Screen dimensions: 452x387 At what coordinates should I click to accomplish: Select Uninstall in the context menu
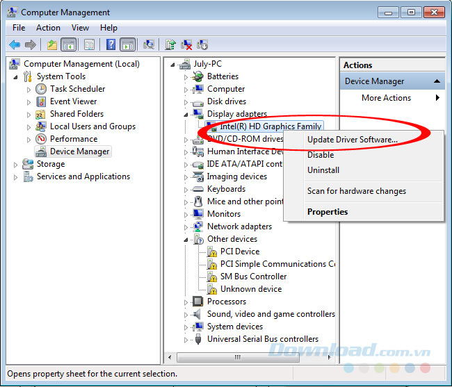coord(323,170)
